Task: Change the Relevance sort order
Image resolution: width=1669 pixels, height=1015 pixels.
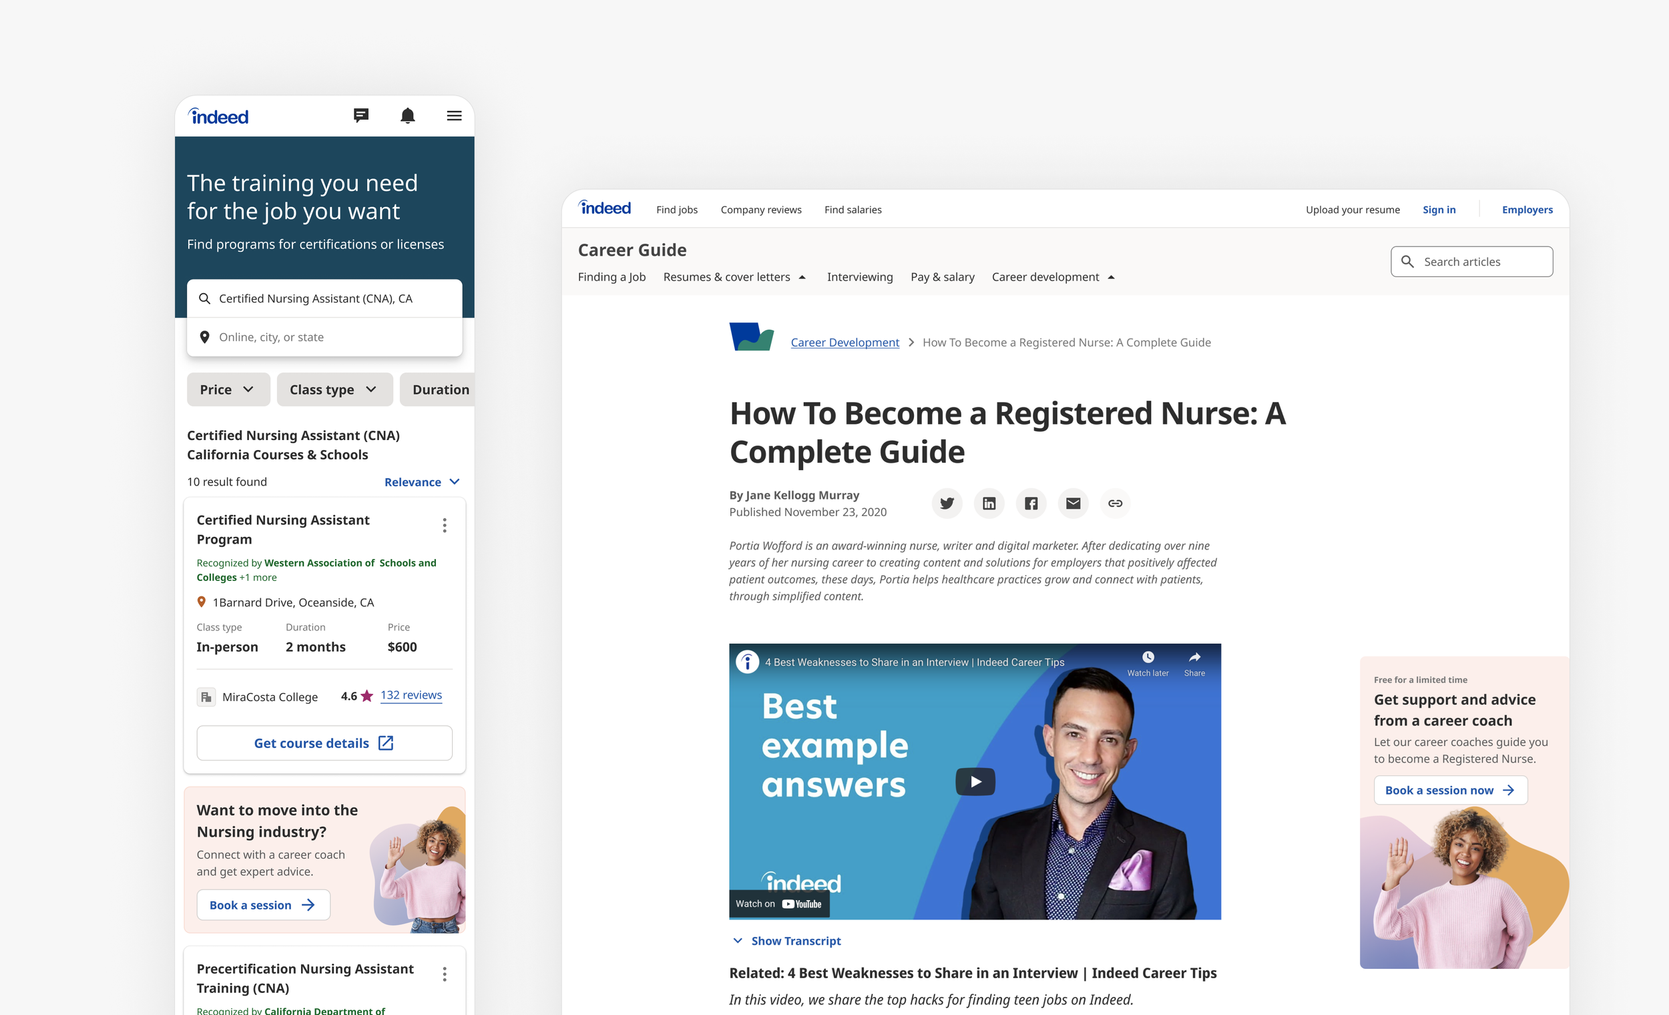Action: pyautogui.click(x=421, y=481)
